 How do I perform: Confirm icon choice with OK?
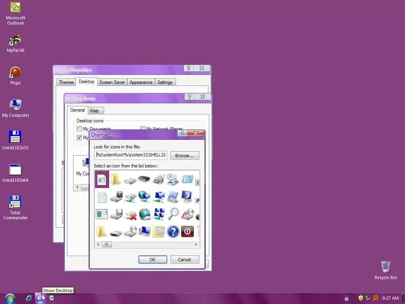[x=153, y=260]
